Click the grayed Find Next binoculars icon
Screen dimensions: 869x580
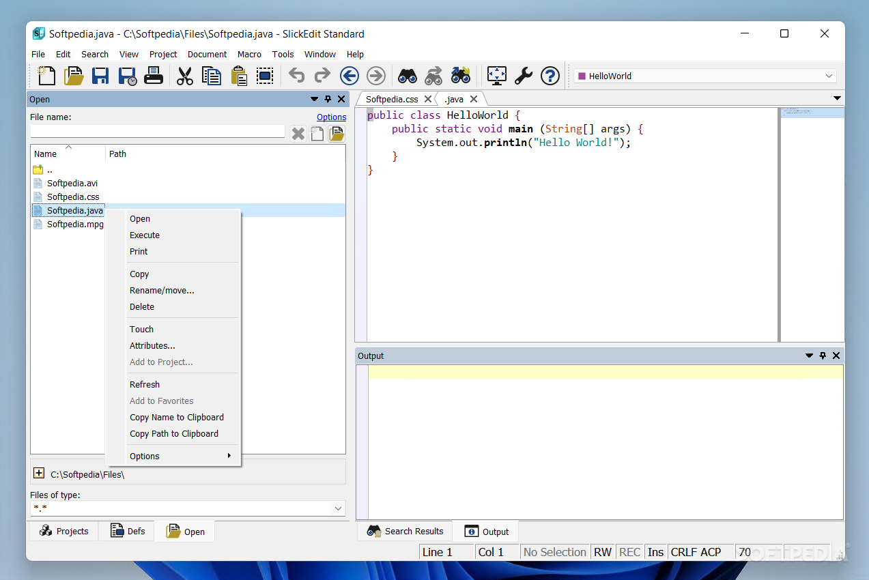[433, 76]
